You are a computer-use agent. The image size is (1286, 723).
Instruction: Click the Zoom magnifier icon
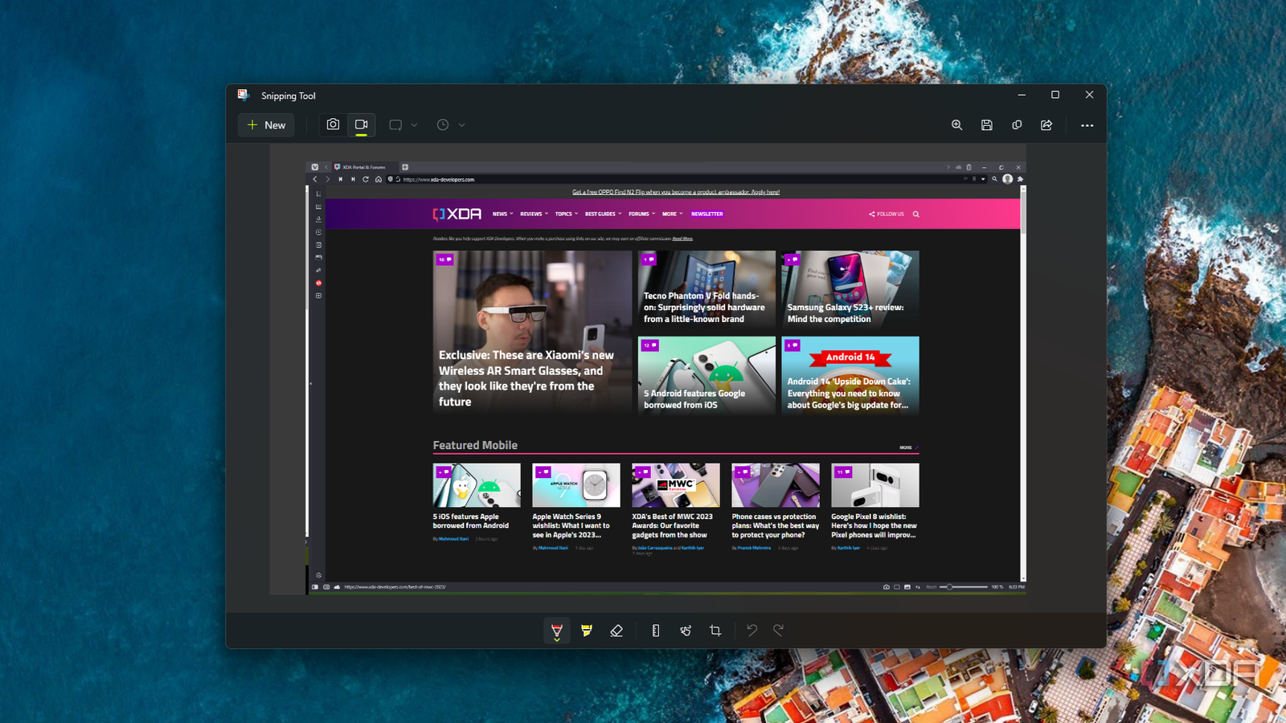point(956,125)
